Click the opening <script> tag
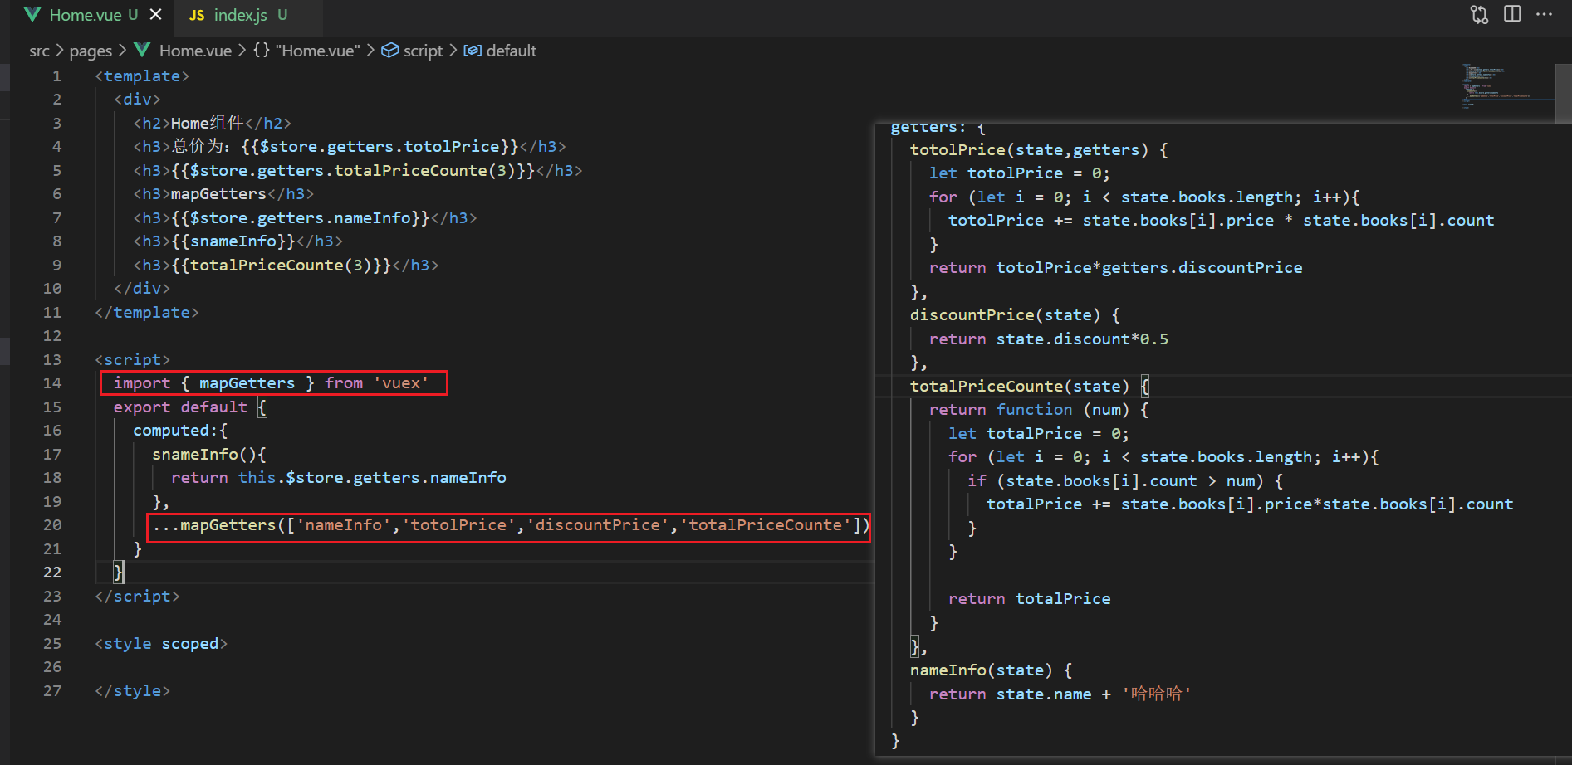Viewport: 1572px width, 765px height. tap(133, 360)
